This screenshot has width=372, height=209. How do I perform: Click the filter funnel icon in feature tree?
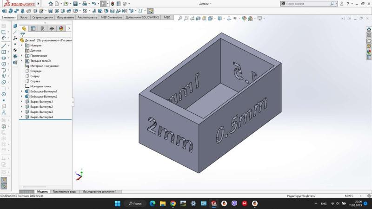[x=22, y=35]
